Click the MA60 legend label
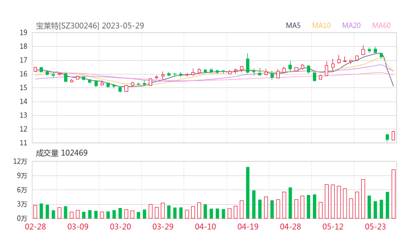 click(x=381, y=26)
